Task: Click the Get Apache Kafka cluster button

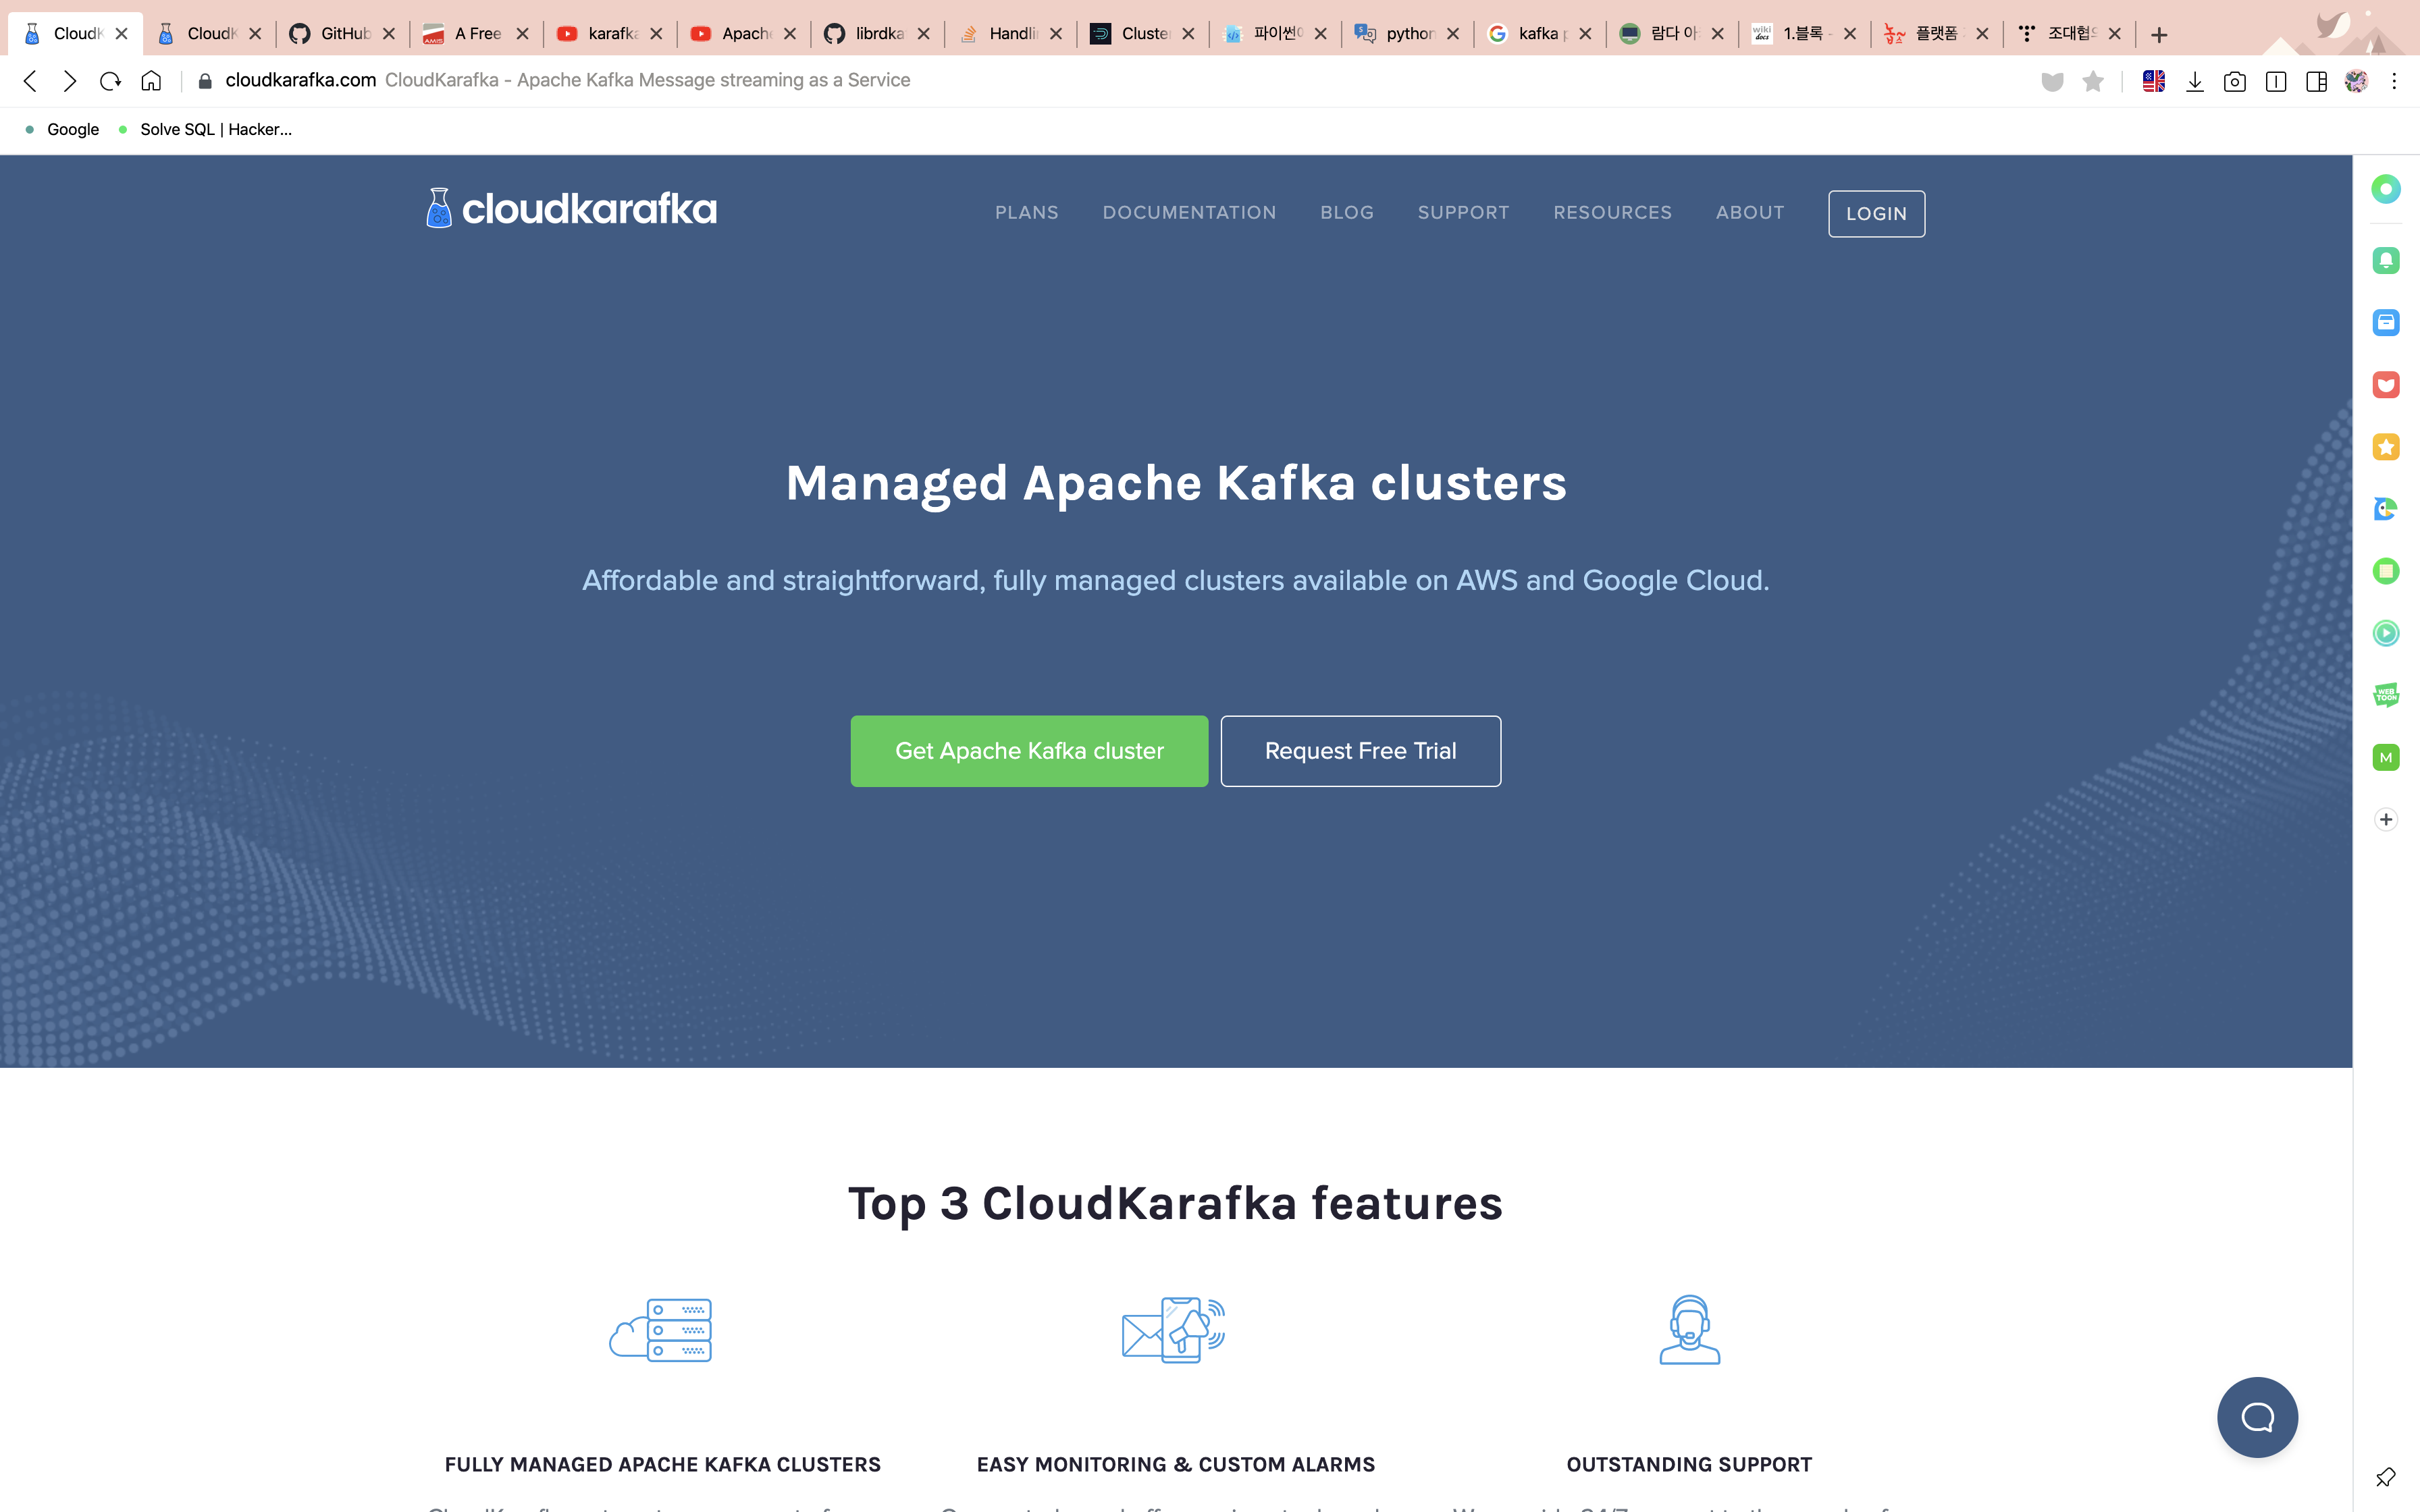Action: [1029, 751]
